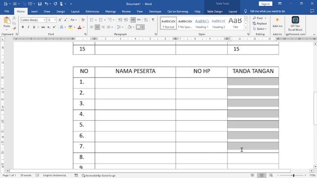Expand the numbering list dropdown arrow
This screenshot has height=178, width=317.
[105, 20]
